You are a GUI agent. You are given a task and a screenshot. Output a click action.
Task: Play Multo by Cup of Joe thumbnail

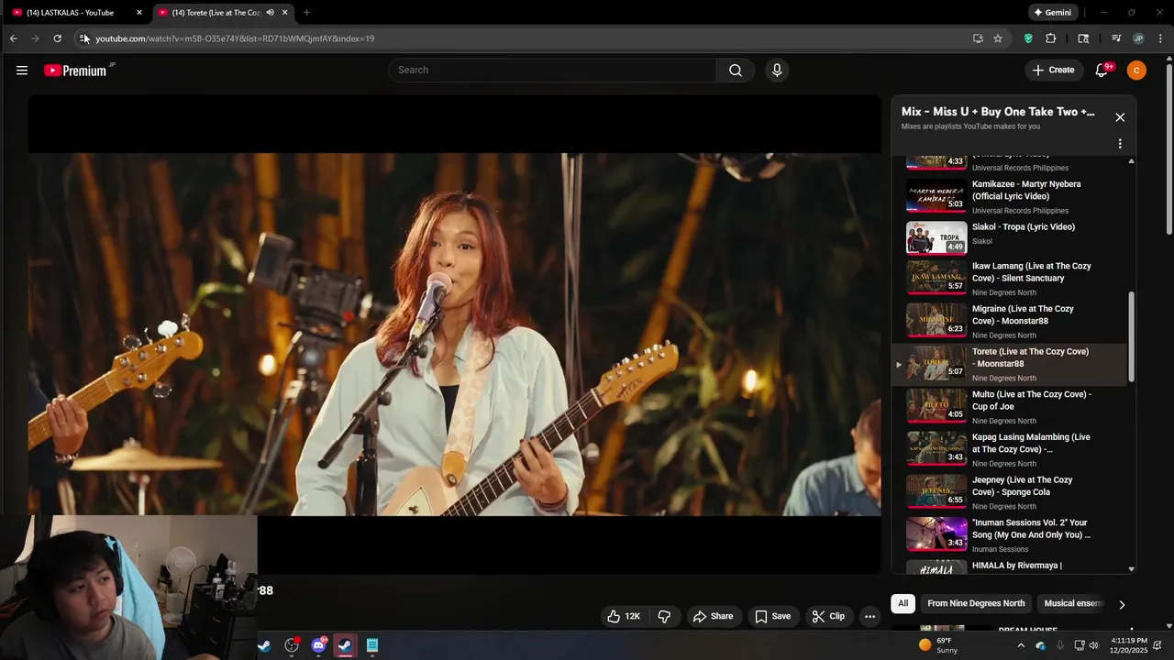(936, 405)
